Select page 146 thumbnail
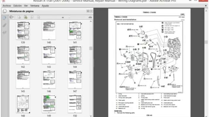Image resolution: width=209 pixels, height=117 pixels. 49,79
